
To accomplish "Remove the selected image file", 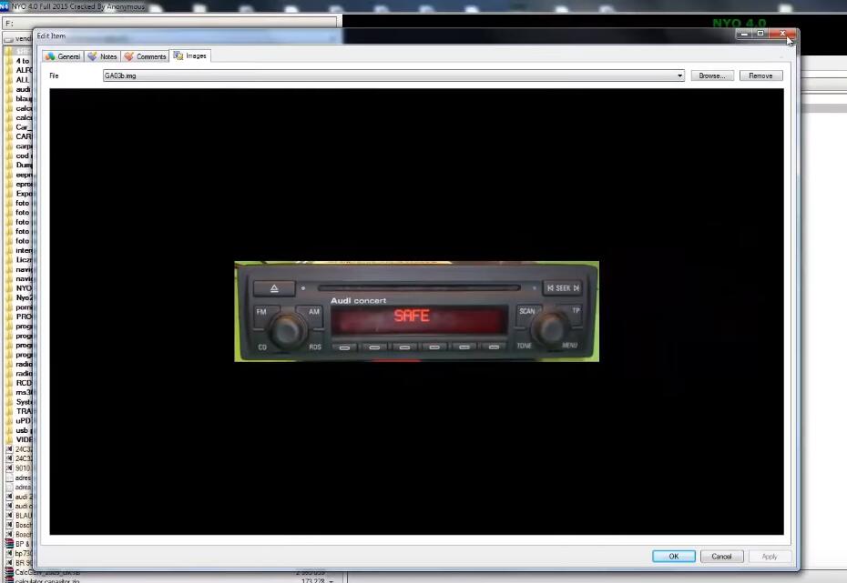I will [x=760, y=75].
